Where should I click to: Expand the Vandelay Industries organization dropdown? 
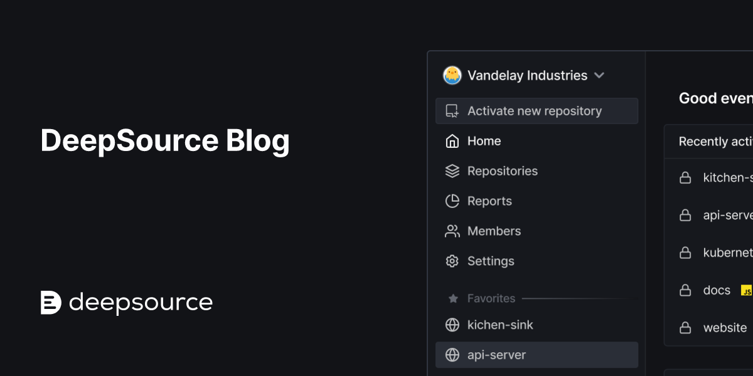[x=599, y=75]
